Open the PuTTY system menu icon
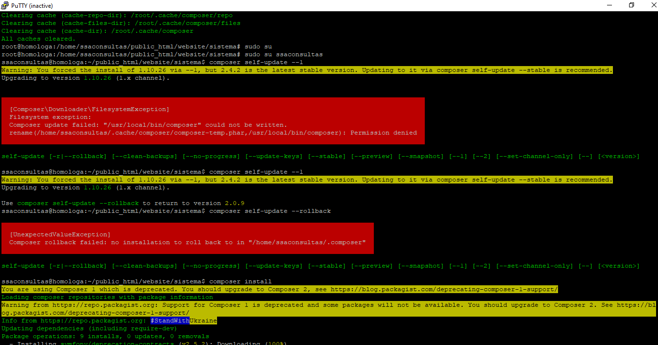 (5, 5)
